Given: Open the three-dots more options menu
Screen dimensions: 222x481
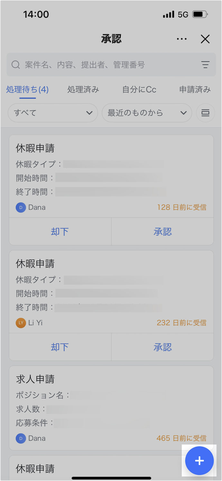Looking at the screenshot, I should pyautogui.click(x=182, y=39).
